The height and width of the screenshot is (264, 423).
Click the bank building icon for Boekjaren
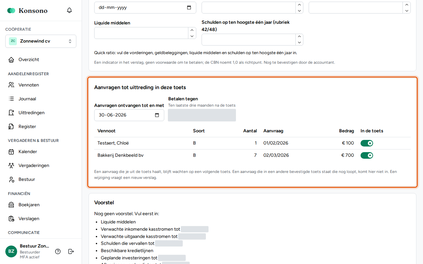coord(12,205)
